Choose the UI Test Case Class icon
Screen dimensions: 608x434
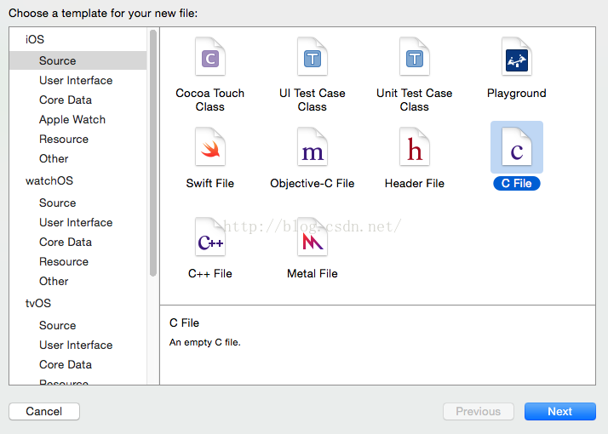coord(313,57)
